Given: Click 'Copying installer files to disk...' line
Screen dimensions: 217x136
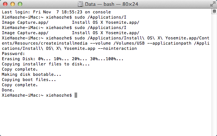Looking at the screenshot, I should 46,64.
